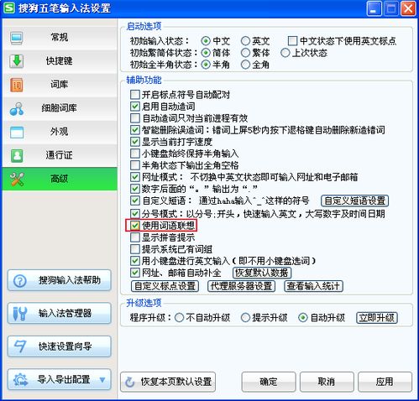Click the question mark help icon
The width and height of the screenshot is (419, 401).
20,281
